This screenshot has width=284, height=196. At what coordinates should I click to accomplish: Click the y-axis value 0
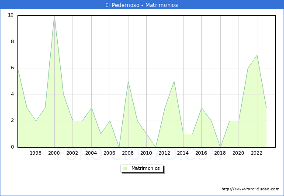click(x=12, y=147)
